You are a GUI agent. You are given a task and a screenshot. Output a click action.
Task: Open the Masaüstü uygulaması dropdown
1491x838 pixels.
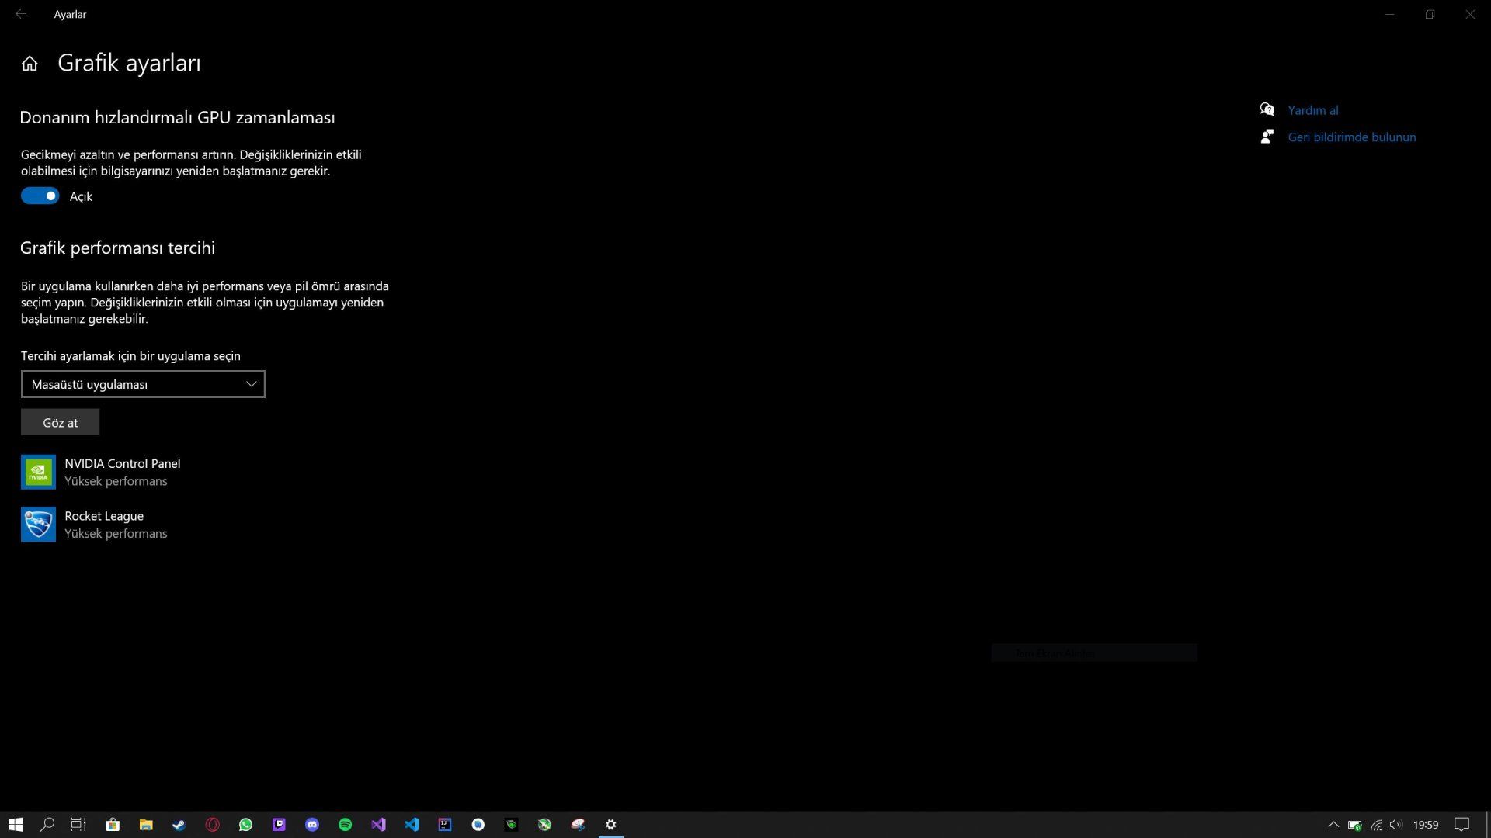(143, 384)
